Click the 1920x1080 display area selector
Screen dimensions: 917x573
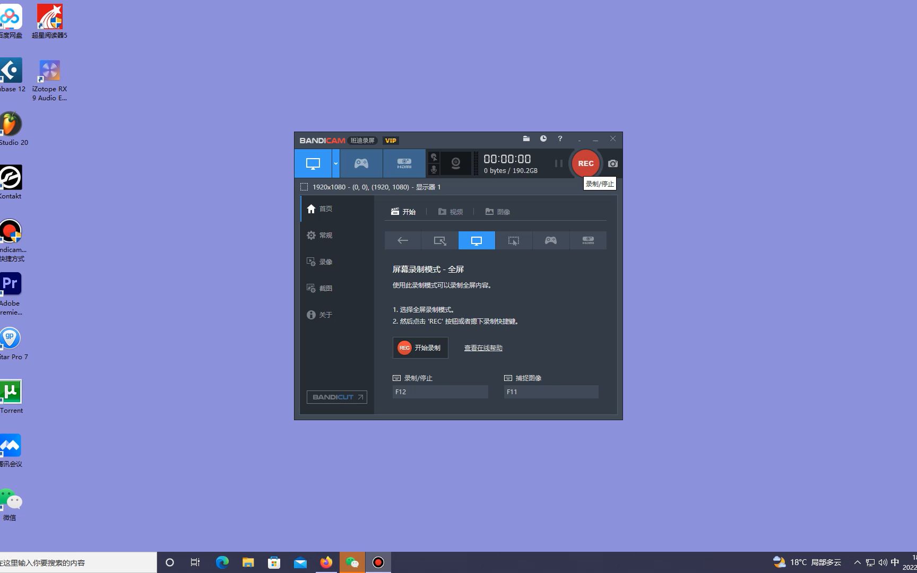coord(370,187)
